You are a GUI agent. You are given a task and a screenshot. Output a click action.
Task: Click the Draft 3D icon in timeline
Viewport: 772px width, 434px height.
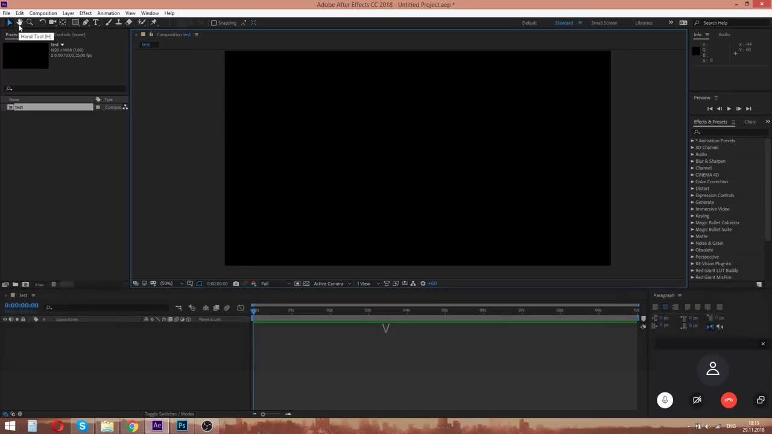coord(192,308)
